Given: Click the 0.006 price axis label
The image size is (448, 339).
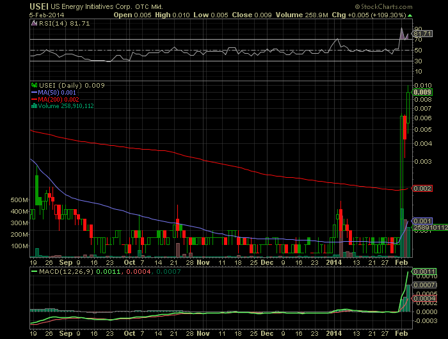Looking at the screenshot, I should (423, 118).
